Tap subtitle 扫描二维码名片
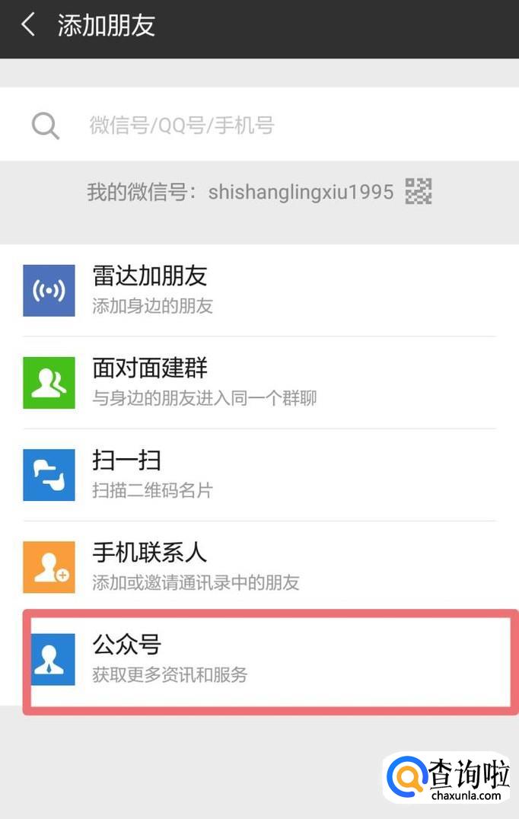 pos(152,490)
